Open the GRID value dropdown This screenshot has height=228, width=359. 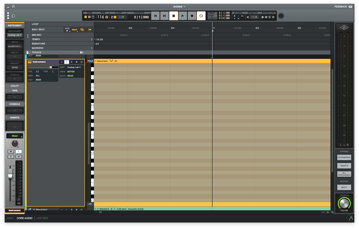(x=67, y=31)
